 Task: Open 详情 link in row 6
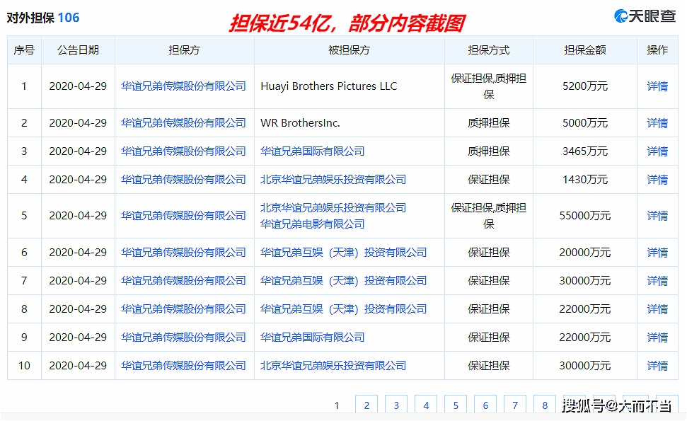click(x=657, y=253)
